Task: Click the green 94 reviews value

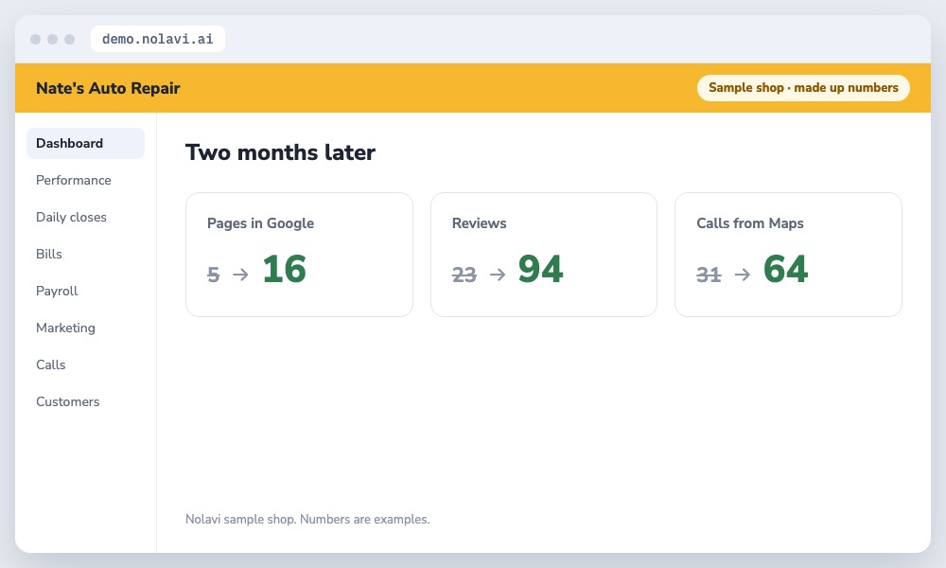Action: click(x=540, y=269)
